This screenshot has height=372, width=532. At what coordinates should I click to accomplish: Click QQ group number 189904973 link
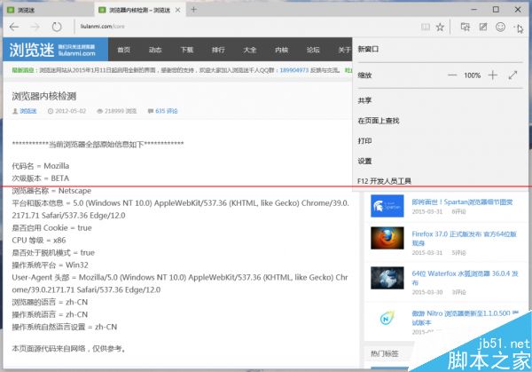click(294, 70)
